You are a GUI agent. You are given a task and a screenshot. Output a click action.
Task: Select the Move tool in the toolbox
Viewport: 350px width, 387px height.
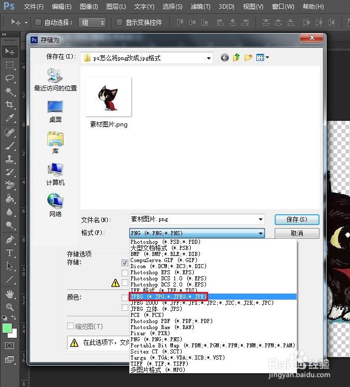pos(10,52)
